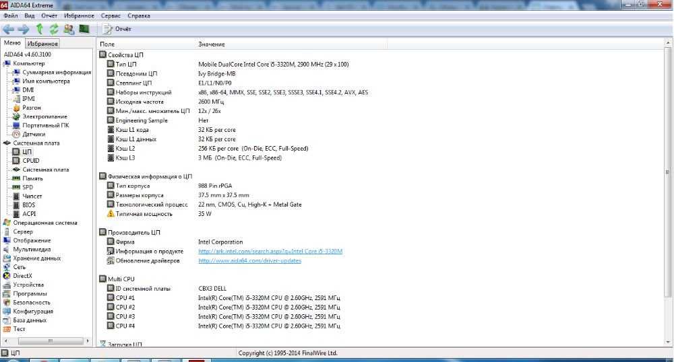Viewport: 674px width, 362px height.
Task: Expand the Отображение tree node
Action: pos(32,240)
